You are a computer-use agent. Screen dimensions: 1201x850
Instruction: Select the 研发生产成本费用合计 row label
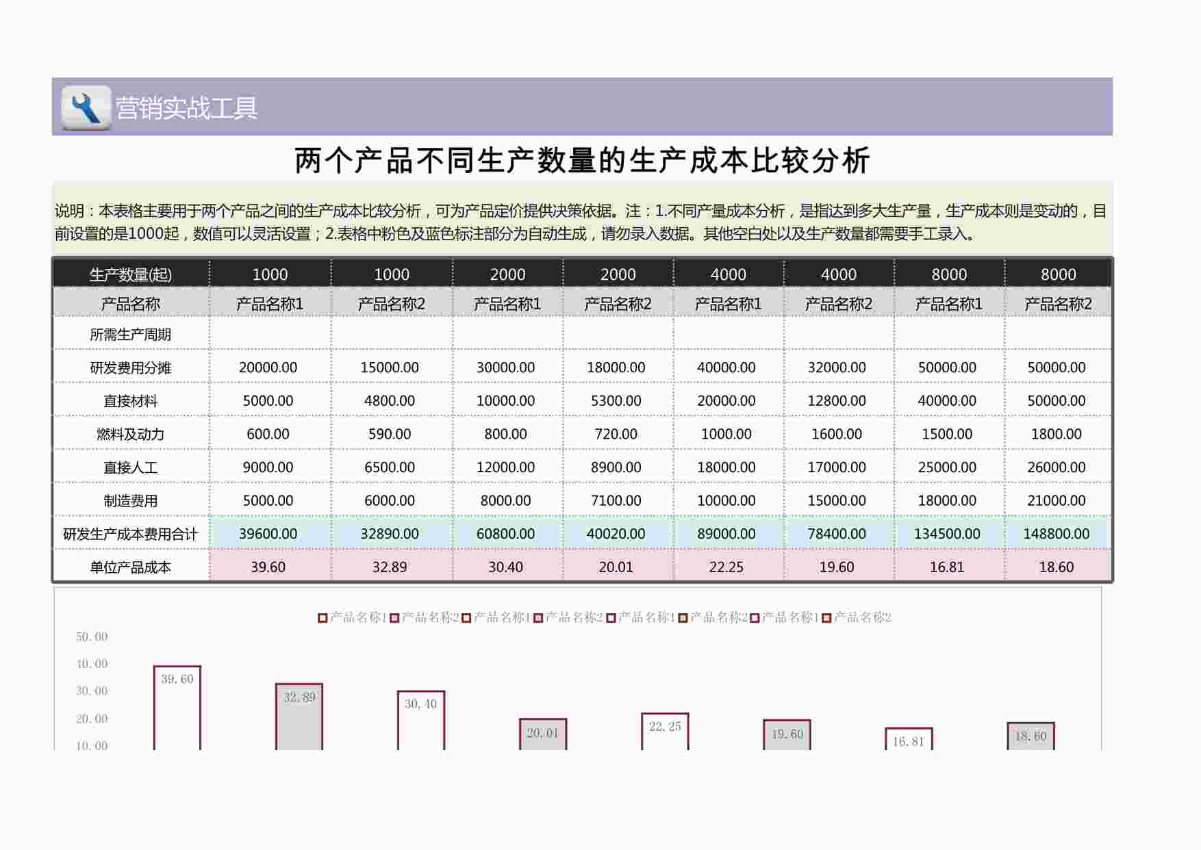click(131, 534)
